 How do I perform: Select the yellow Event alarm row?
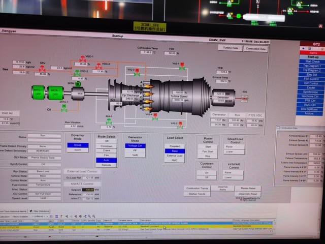click(137, 227)
